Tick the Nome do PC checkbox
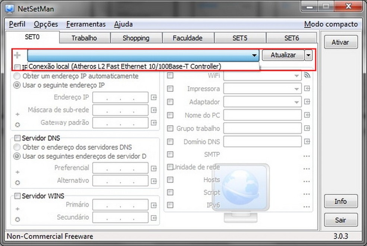The width and height of the screenshot is (367, 246). coord(170,115)
